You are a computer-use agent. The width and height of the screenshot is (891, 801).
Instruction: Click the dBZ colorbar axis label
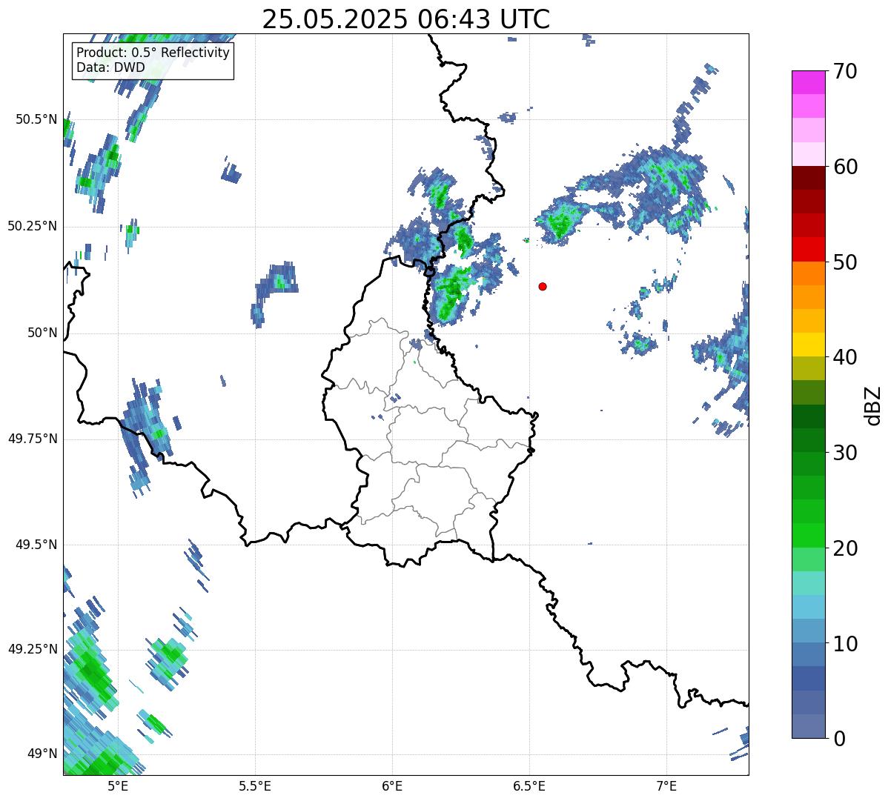tap(873, 405)
